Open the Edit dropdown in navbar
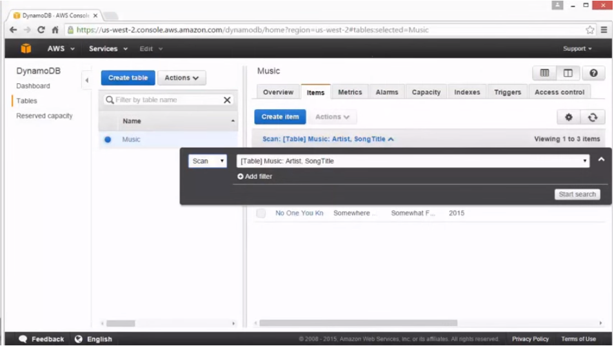The image size is (614, 346). pyautogui.click(x=151, y=48)
